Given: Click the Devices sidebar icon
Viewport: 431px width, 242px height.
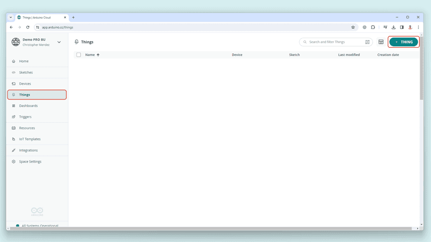Looking at the screenshot, I should pyautogui.click(x=14, y=84).
